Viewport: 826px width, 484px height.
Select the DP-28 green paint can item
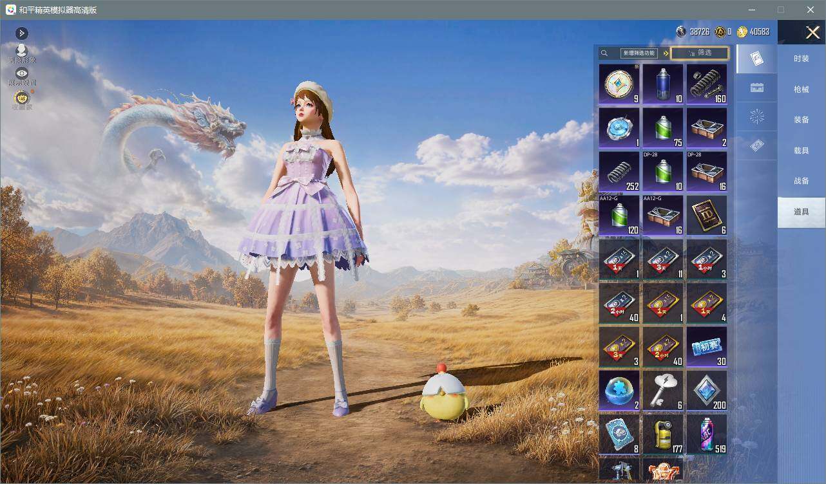[663, 171]
